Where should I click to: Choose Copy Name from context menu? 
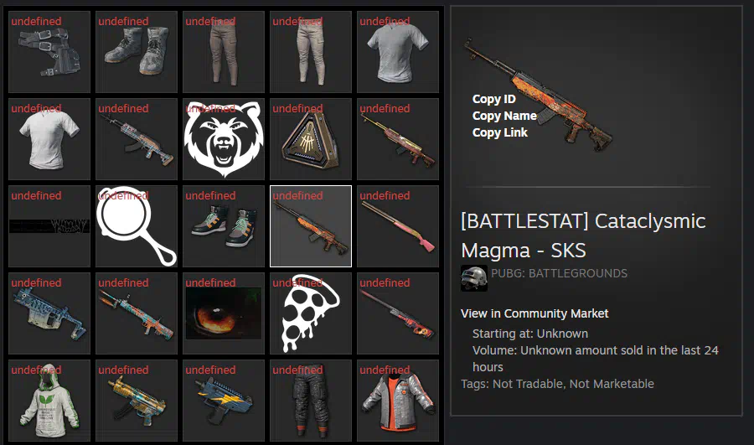(504, 116)
